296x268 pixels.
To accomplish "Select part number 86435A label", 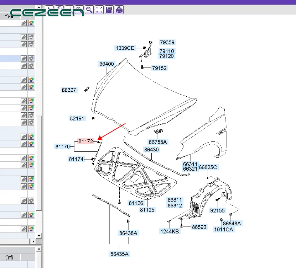I will (119, 254).
